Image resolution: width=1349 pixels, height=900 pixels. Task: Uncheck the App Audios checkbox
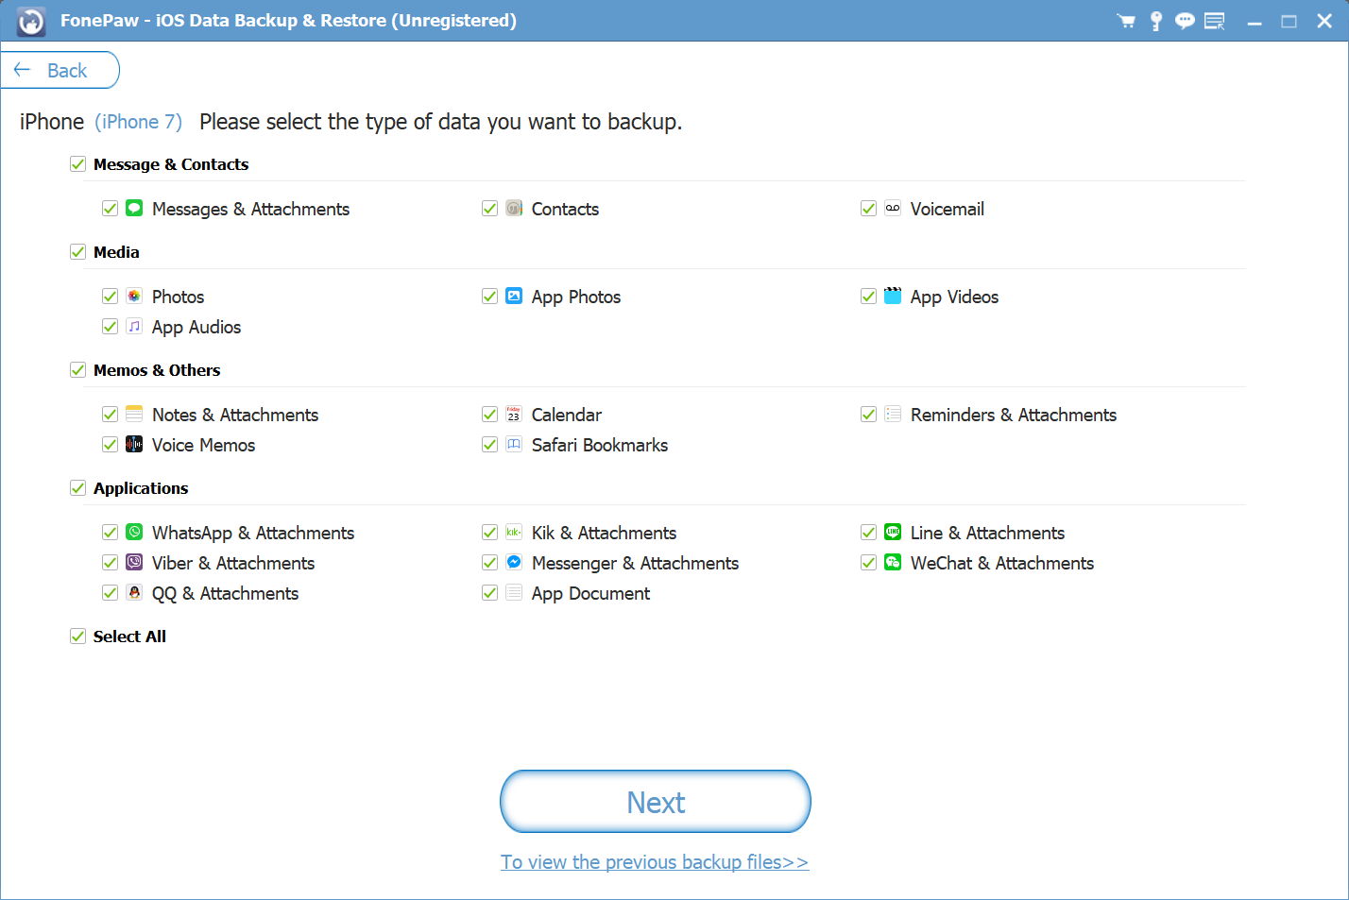(x=110, y=326)
